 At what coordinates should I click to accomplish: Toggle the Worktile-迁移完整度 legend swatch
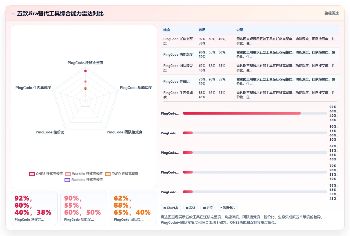tap(68, 174)
